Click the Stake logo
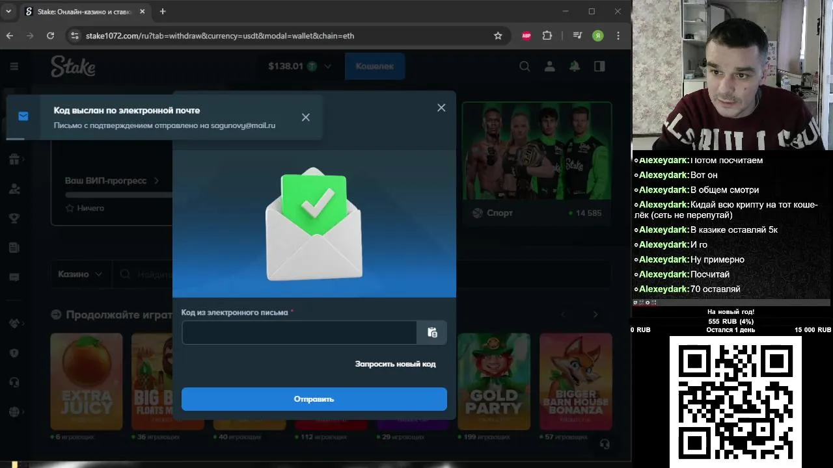Viewport: 833px width, 468px height. [x=73, y=66]
